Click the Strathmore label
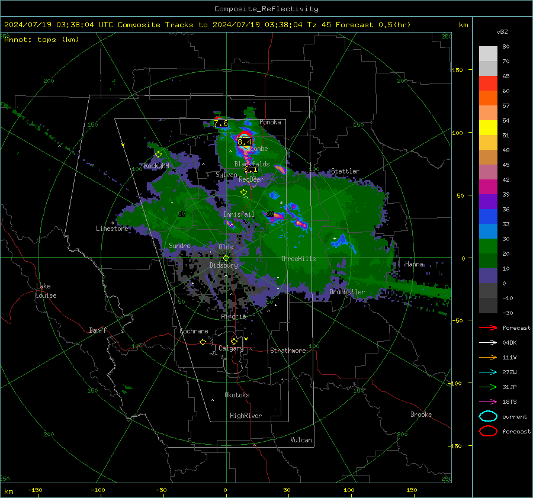 (x=288, y=351)
